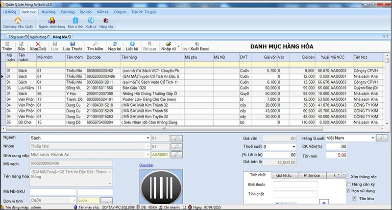Reload list with Nạp lại button
This screenshot has width=392, height=210.
114,46
